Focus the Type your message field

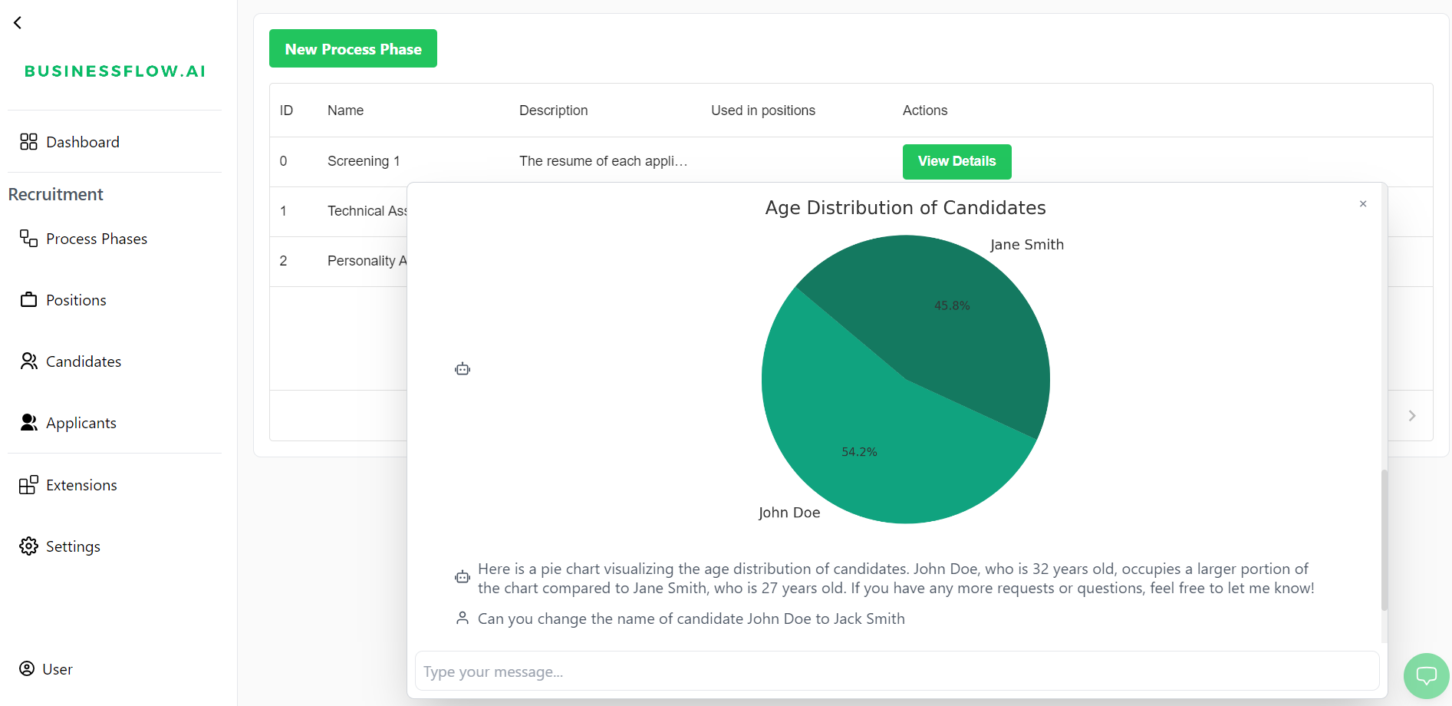897,671
